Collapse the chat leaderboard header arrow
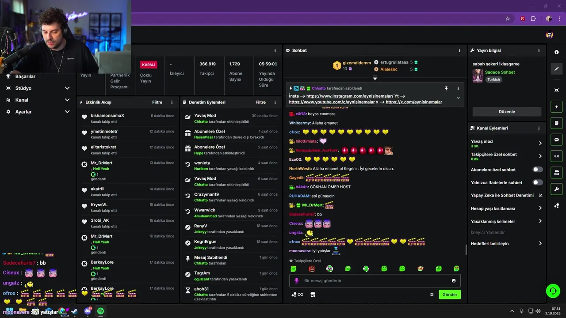The width and height of the screenshot is (566, 318). (x=375, y=78)
